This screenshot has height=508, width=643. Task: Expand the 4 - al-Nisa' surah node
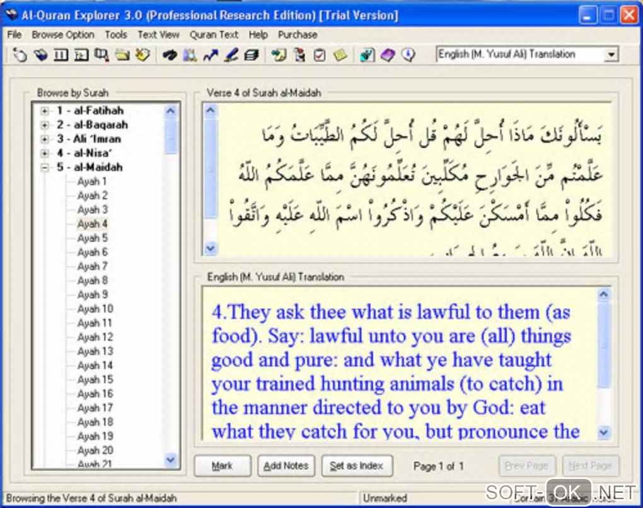click(x=45, y=153)
